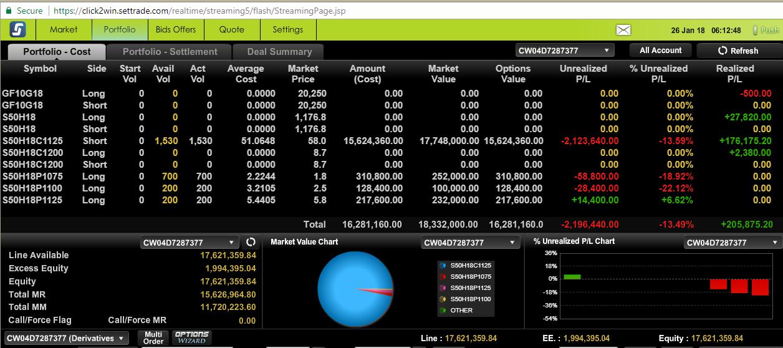
Task: Click the account info refresh icon
Action: [251, 242]
